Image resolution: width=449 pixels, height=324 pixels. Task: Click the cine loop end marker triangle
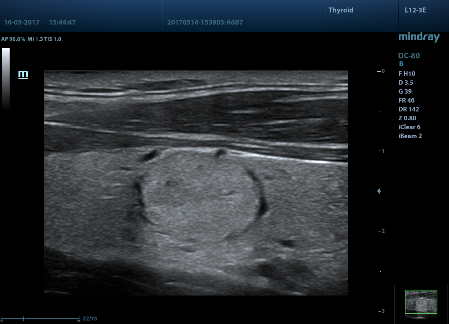pos(79,320)
